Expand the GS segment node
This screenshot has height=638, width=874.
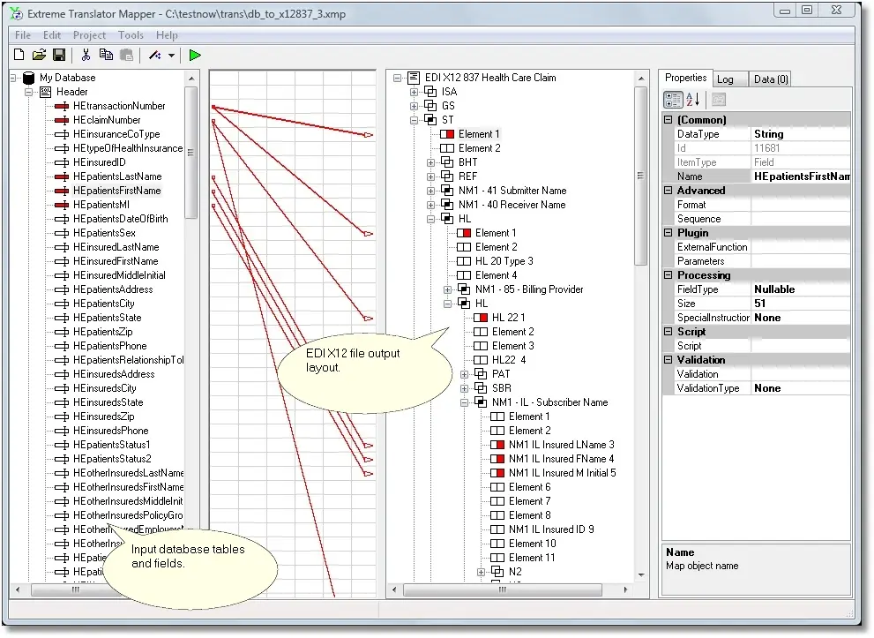click(414, 106)
